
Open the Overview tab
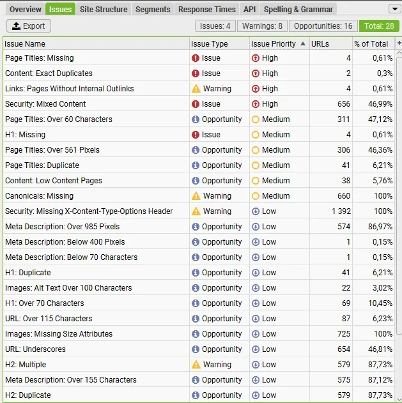(x=25, y=9)
